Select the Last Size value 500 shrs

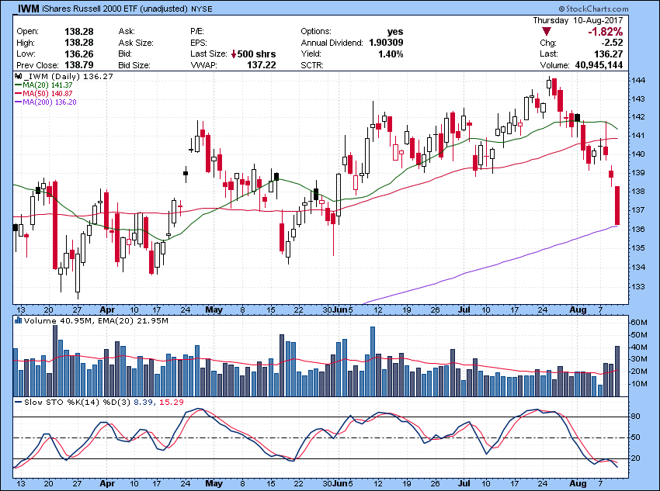[x=257, y=54]
